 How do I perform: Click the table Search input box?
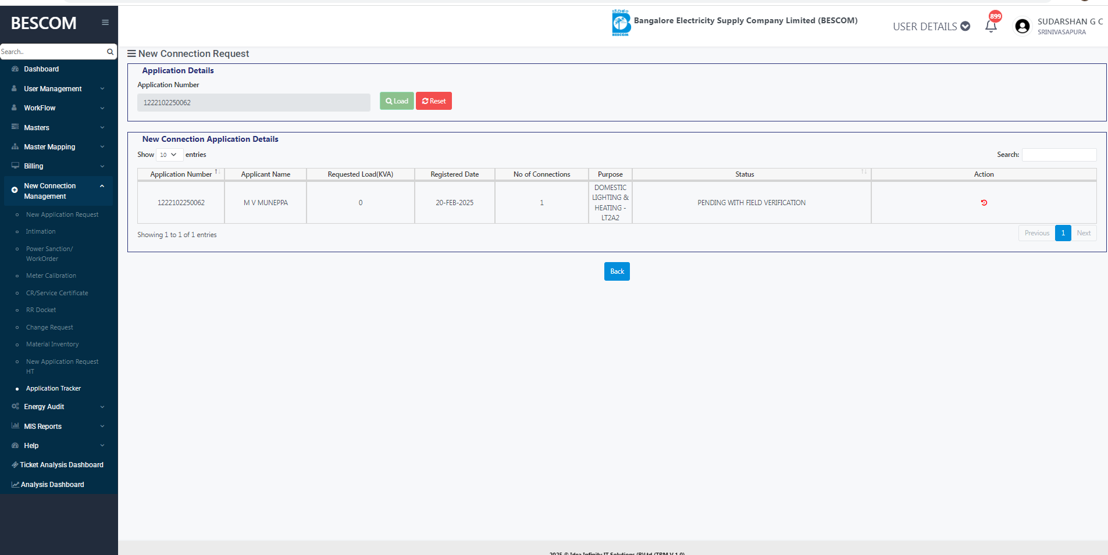point(1059,155)
